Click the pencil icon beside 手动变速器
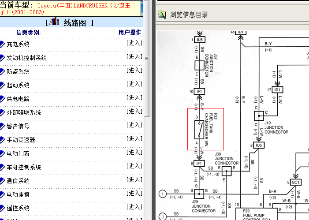 pos(2,140)
